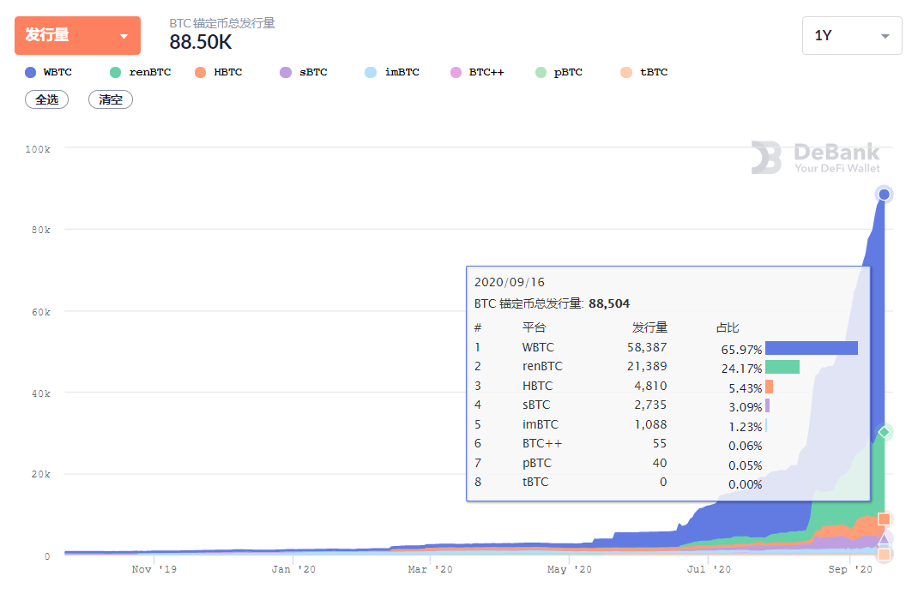Click the 100k y-axis label

[38, 149]
